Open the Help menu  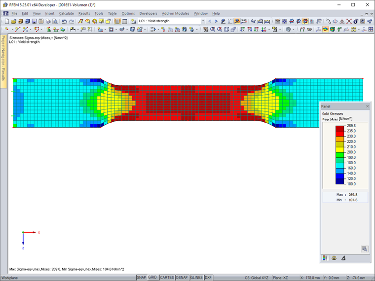click(216, 14)
